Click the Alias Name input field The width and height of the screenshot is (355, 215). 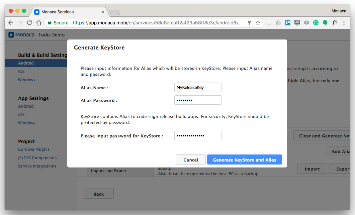[198, 87]
